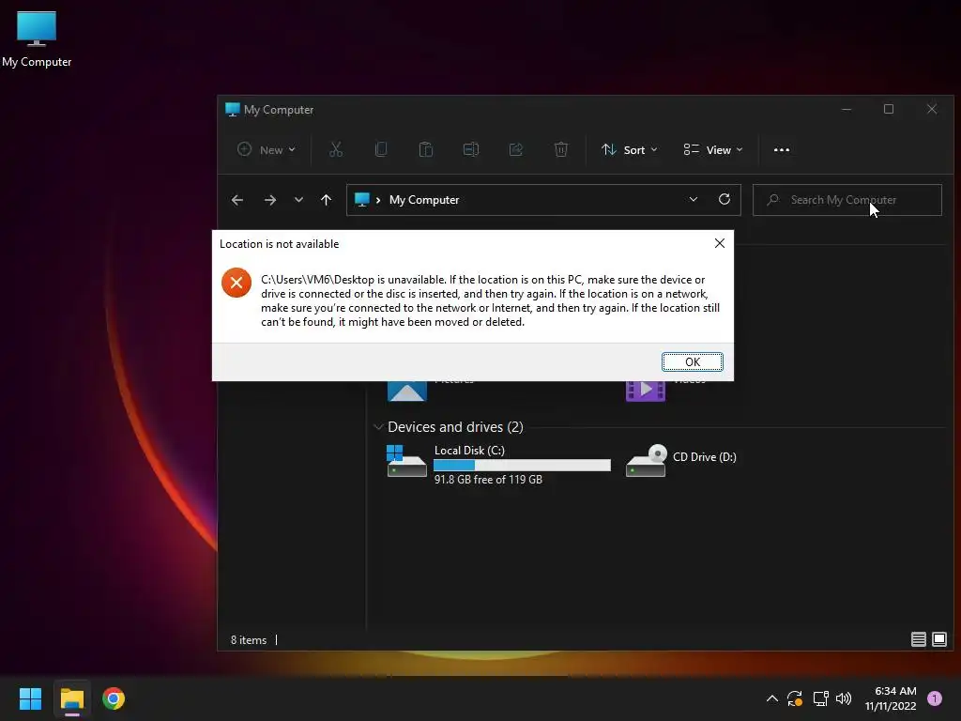The height and width of the screenshot is (721, 961).
Task: Open the clock and date 6:34 AM
Action: (x=891, y=698)
